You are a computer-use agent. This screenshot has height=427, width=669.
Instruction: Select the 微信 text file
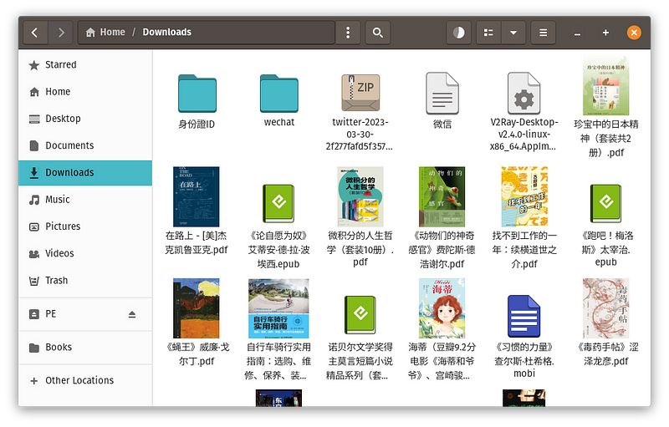pos(442,94)
